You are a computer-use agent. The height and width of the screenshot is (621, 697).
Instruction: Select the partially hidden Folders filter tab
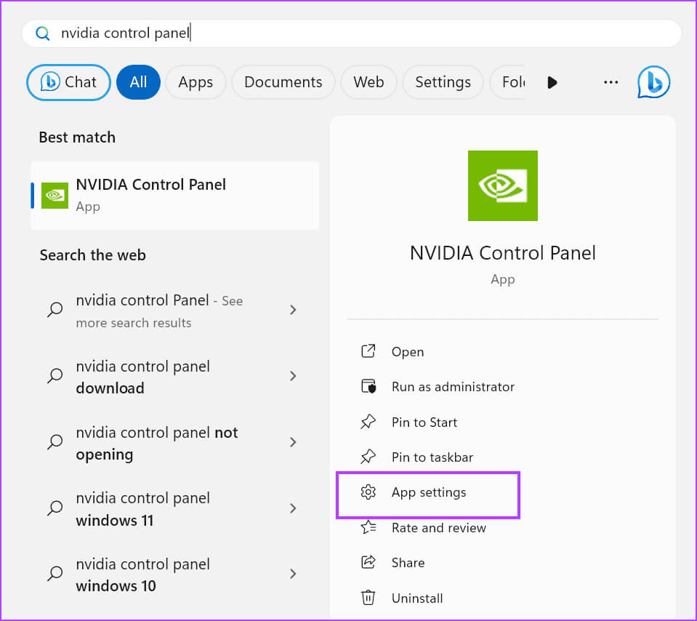click(x=507, y=82)
